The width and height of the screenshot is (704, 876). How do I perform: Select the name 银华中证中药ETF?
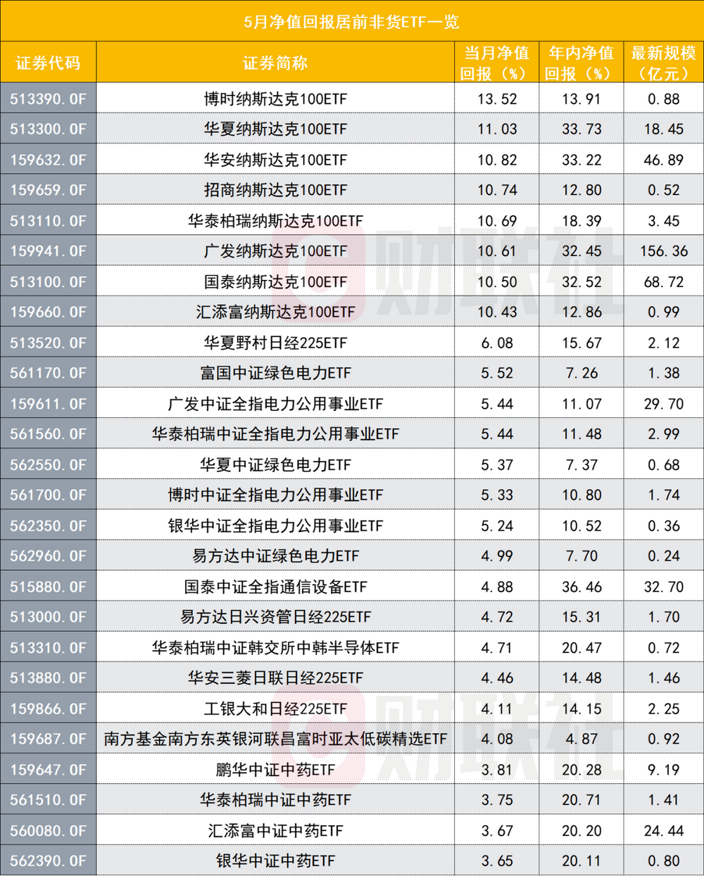coord(275,861)
